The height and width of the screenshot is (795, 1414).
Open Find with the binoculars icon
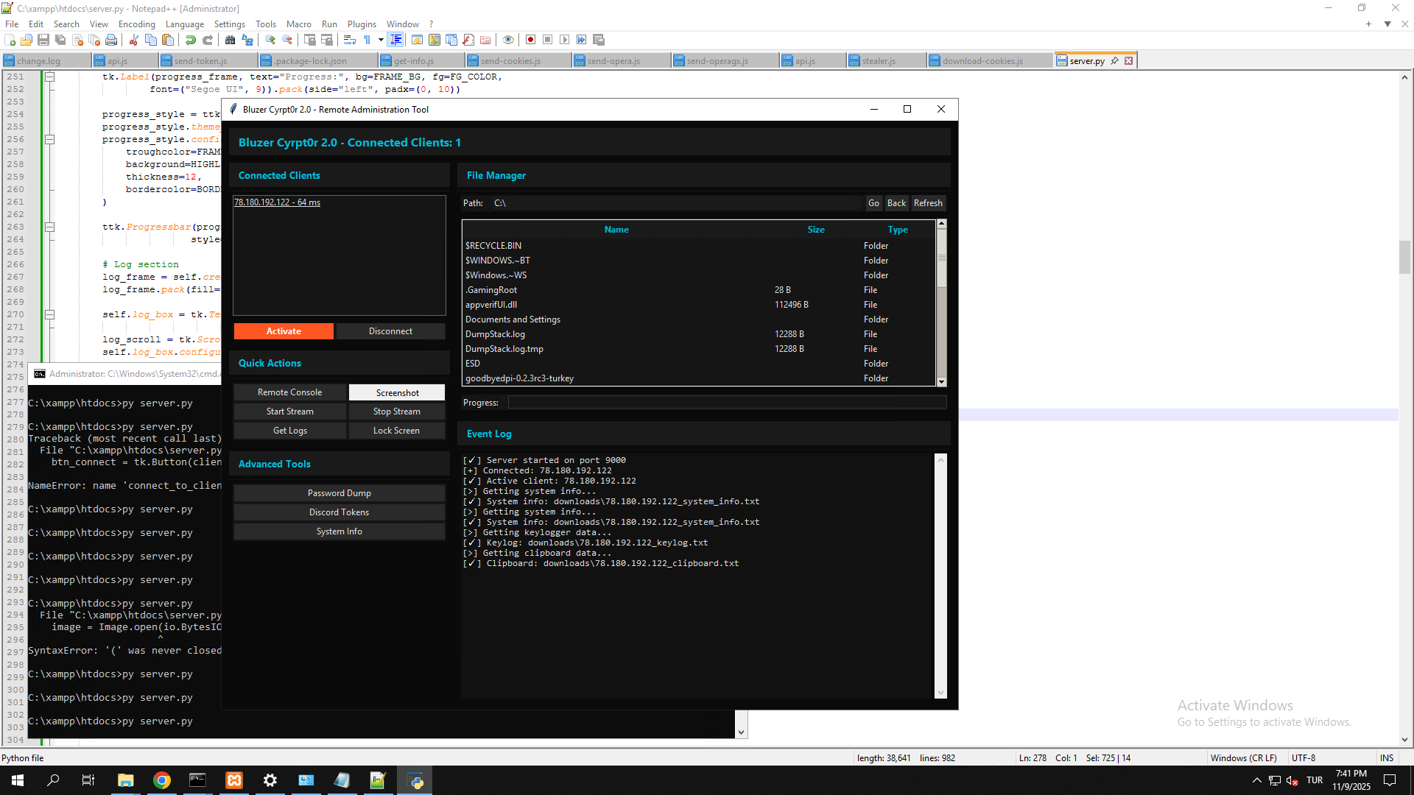(x=231, y=40)
